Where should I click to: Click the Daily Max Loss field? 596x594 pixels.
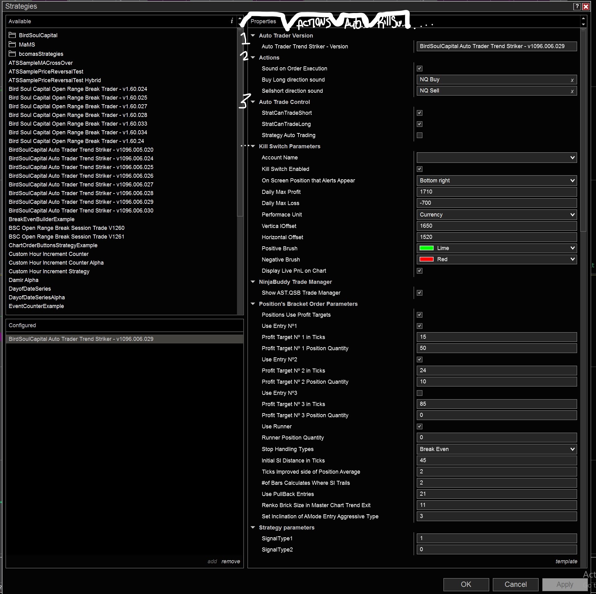pos(497,203)
